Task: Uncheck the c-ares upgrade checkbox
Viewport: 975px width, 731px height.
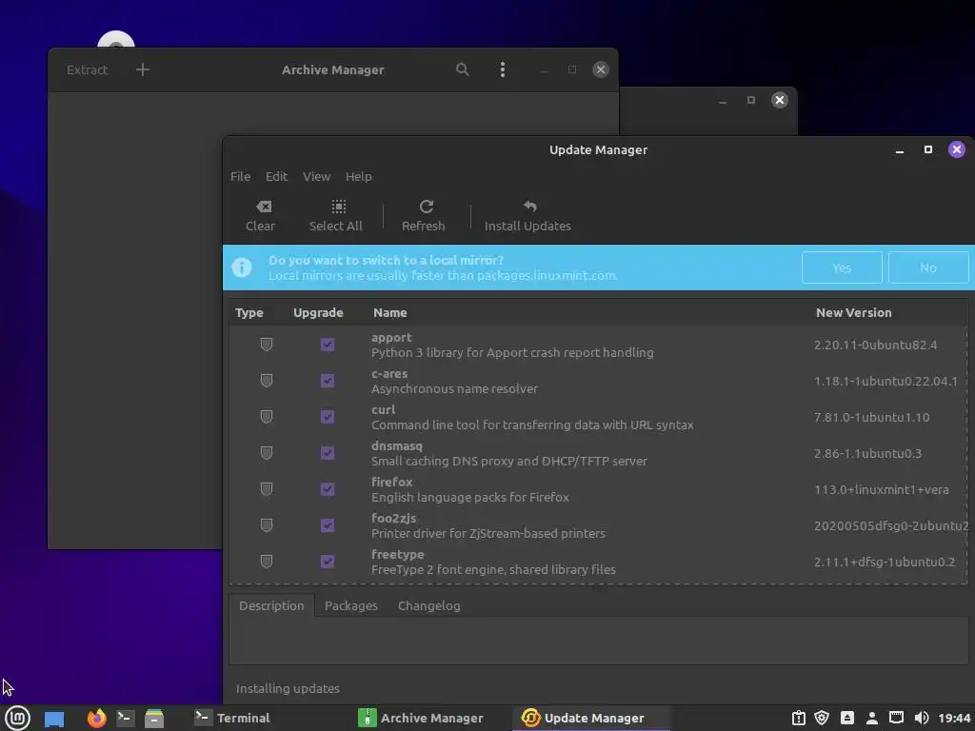Action: [x=328, y=381]
